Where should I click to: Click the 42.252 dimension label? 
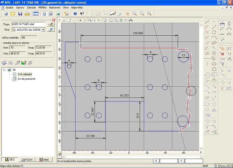click(x=124, y=95)
